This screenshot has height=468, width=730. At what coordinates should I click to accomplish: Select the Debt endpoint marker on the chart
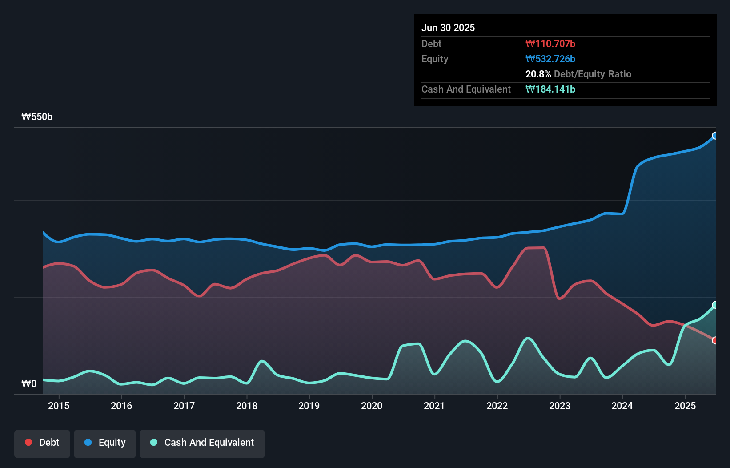pyautogui.click(x=715, y=340)
